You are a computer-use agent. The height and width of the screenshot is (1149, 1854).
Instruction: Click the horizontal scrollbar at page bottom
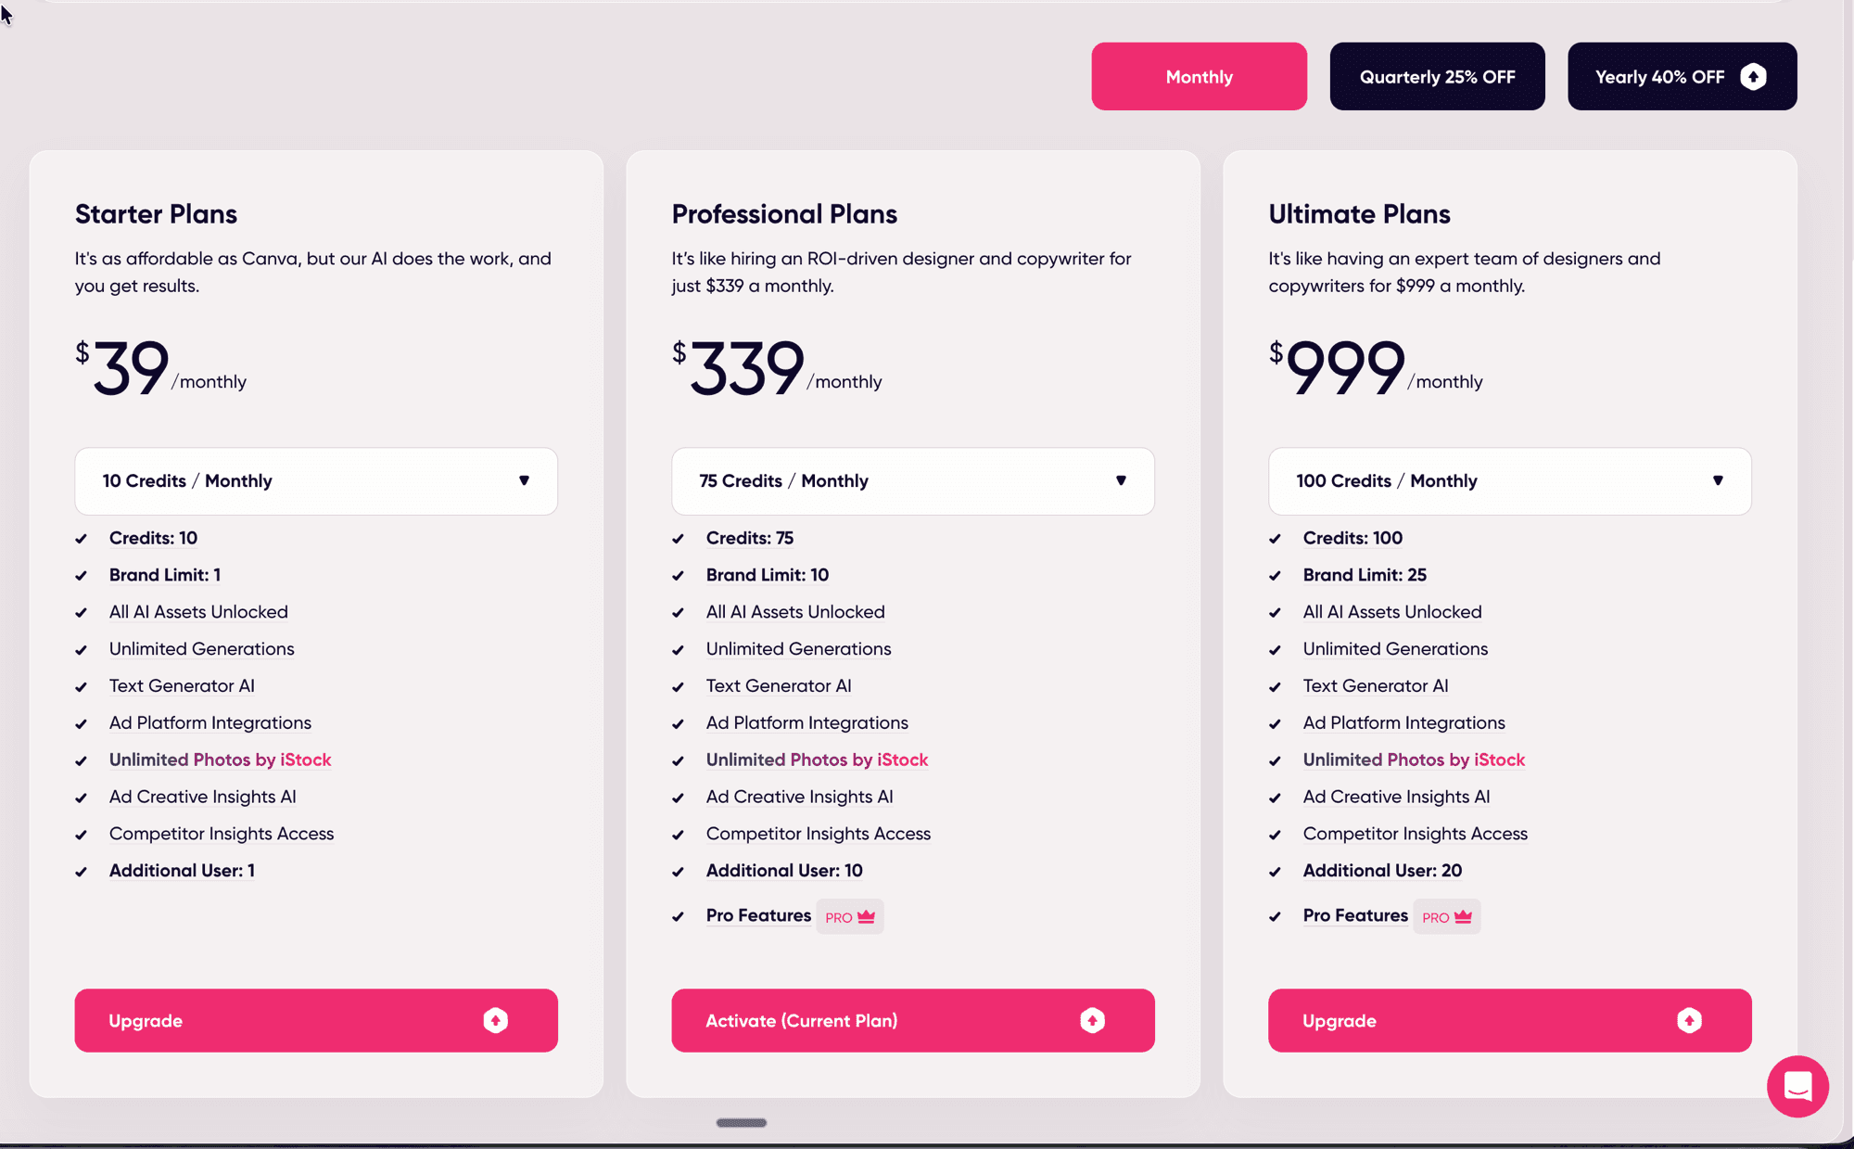[740, 1122]
